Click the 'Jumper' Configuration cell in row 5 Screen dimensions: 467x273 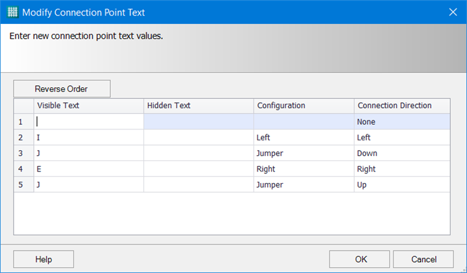[304, 185]
